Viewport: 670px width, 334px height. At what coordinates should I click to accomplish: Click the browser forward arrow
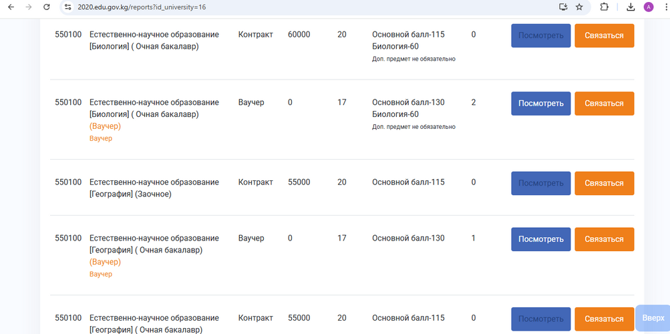click(x=28, y=7)
